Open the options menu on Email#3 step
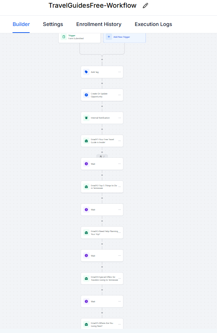This screenshot has width=217, height=333. coord(119,232)
